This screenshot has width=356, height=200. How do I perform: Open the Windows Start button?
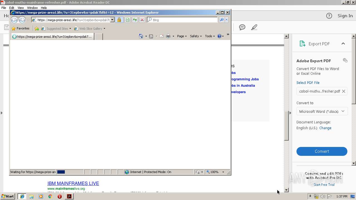pos(8,196)
